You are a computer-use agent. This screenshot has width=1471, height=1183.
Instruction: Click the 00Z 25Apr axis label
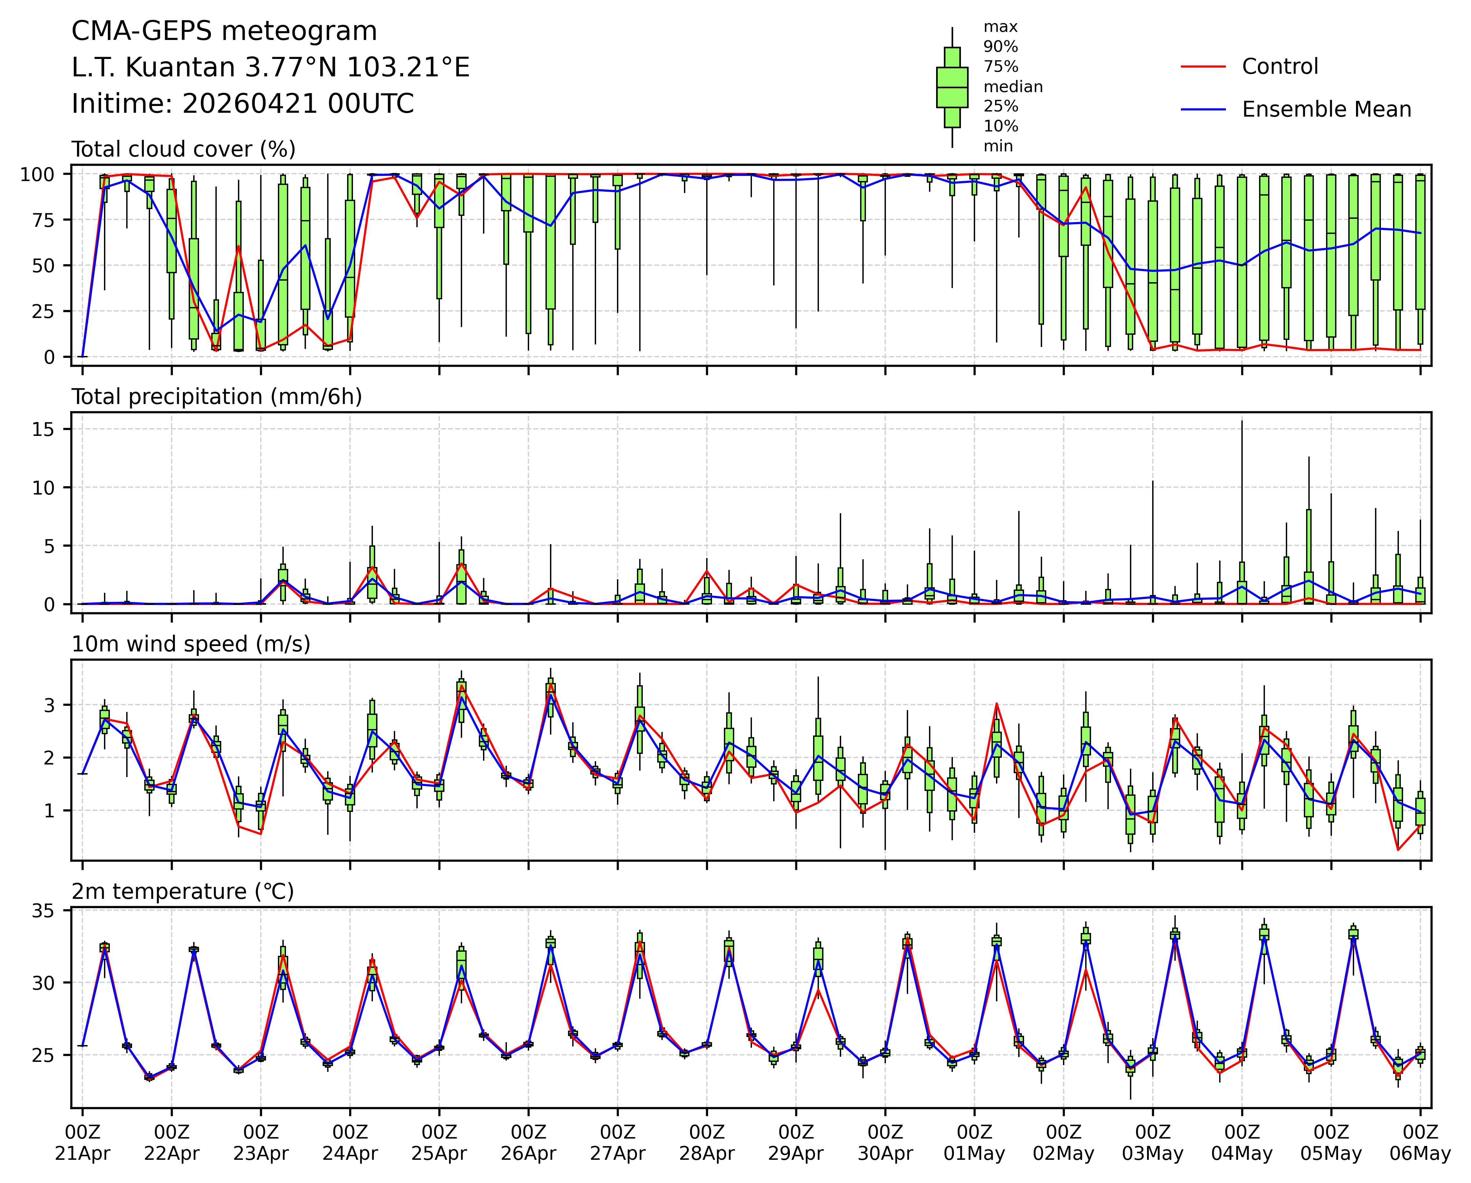click(x=439, y=1143)
